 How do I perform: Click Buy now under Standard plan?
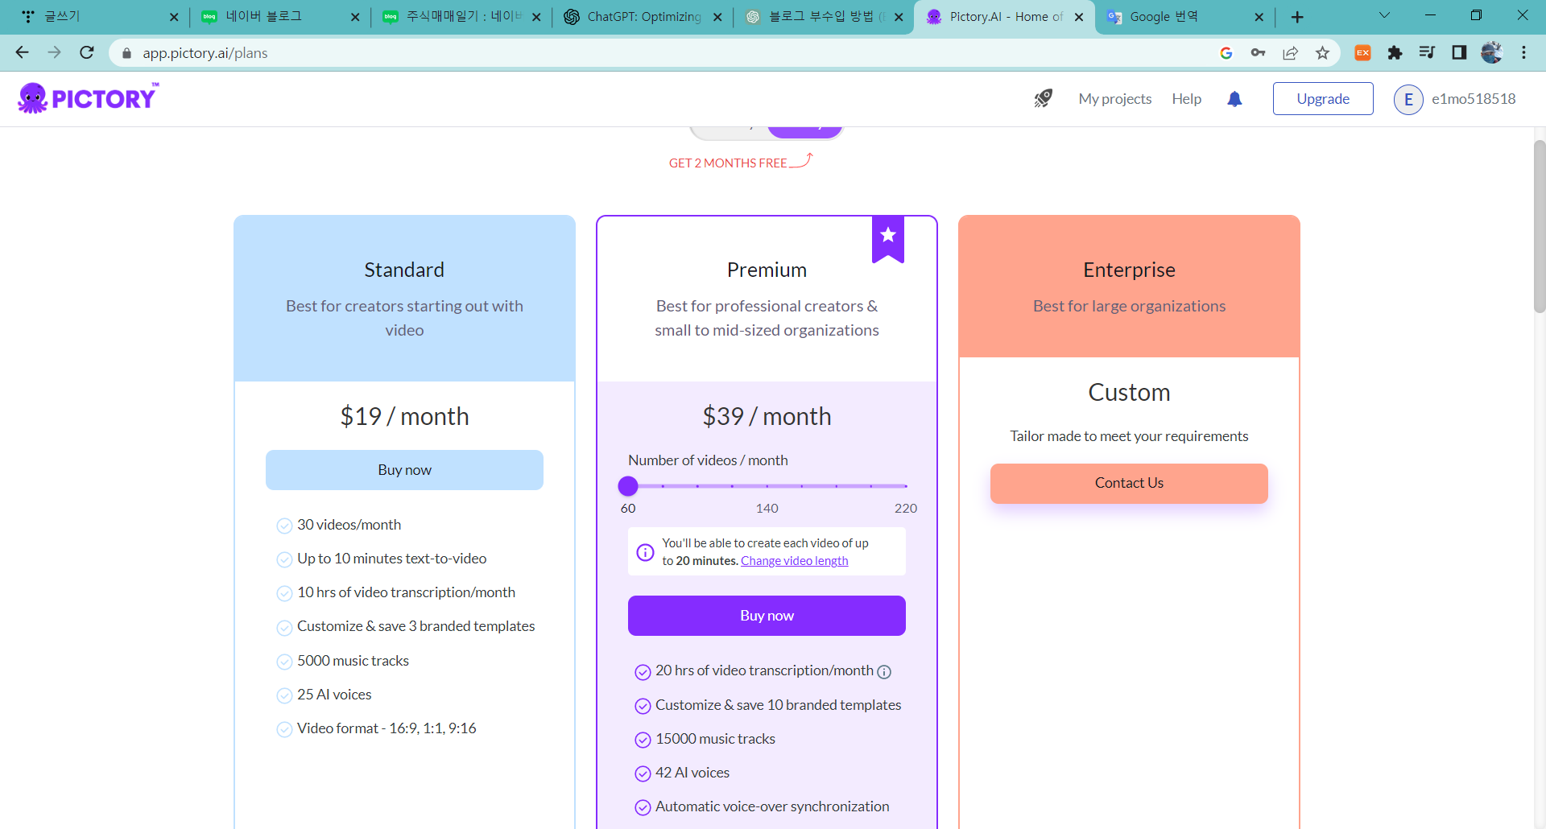404,470
